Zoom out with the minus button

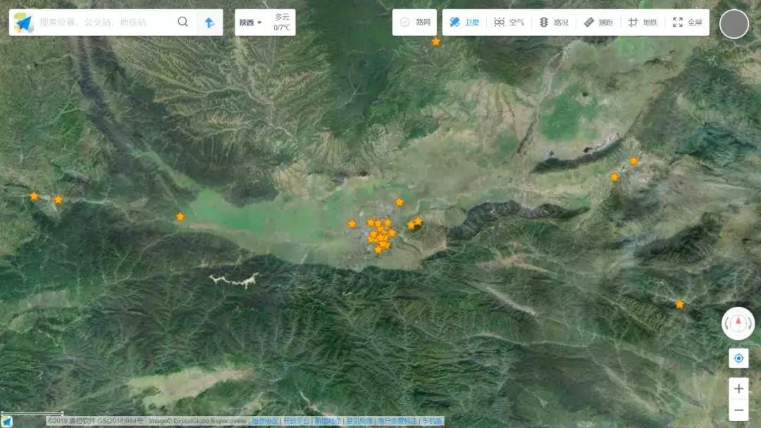coord(738,410)
